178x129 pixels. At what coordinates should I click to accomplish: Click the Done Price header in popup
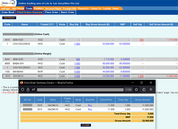point(106,100)
